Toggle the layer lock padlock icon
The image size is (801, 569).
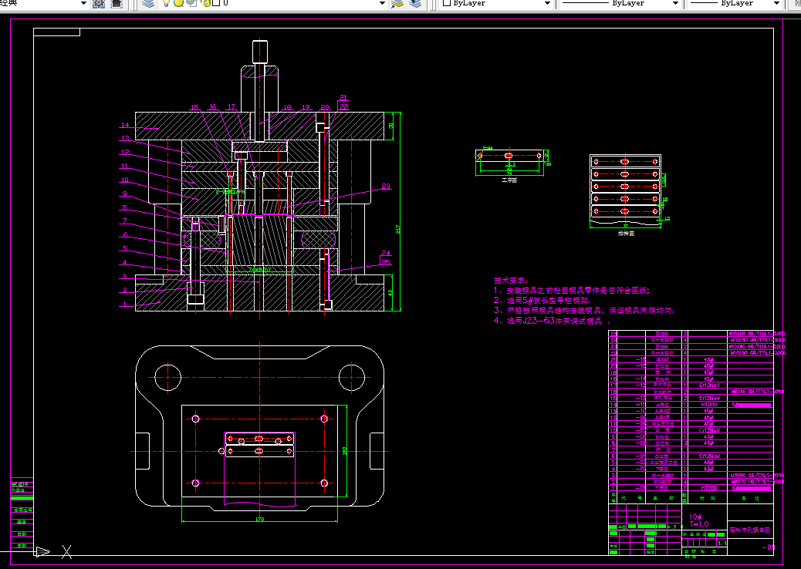206,3
